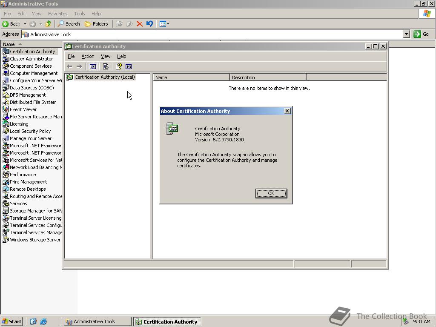Select Terminal Server Licensing item
436x327 pixels.
32,218
